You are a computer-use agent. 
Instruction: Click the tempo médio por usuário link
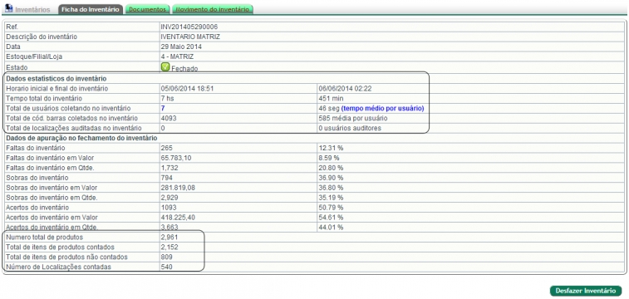pyautogui.click(x=383, y=108)
